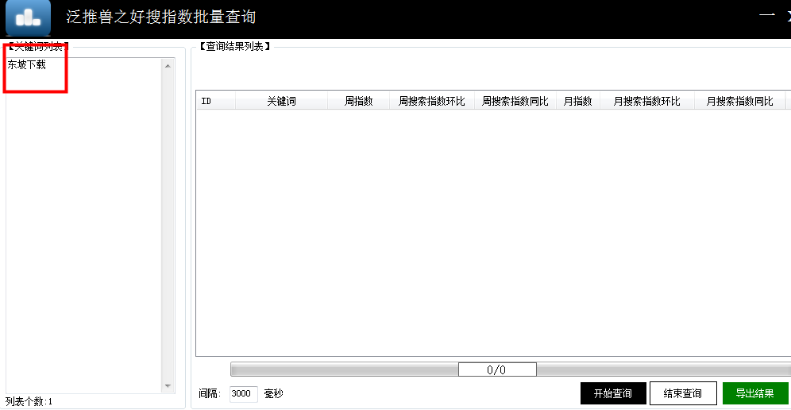Click the 周搜索指数环比 column header

[432, 101]
